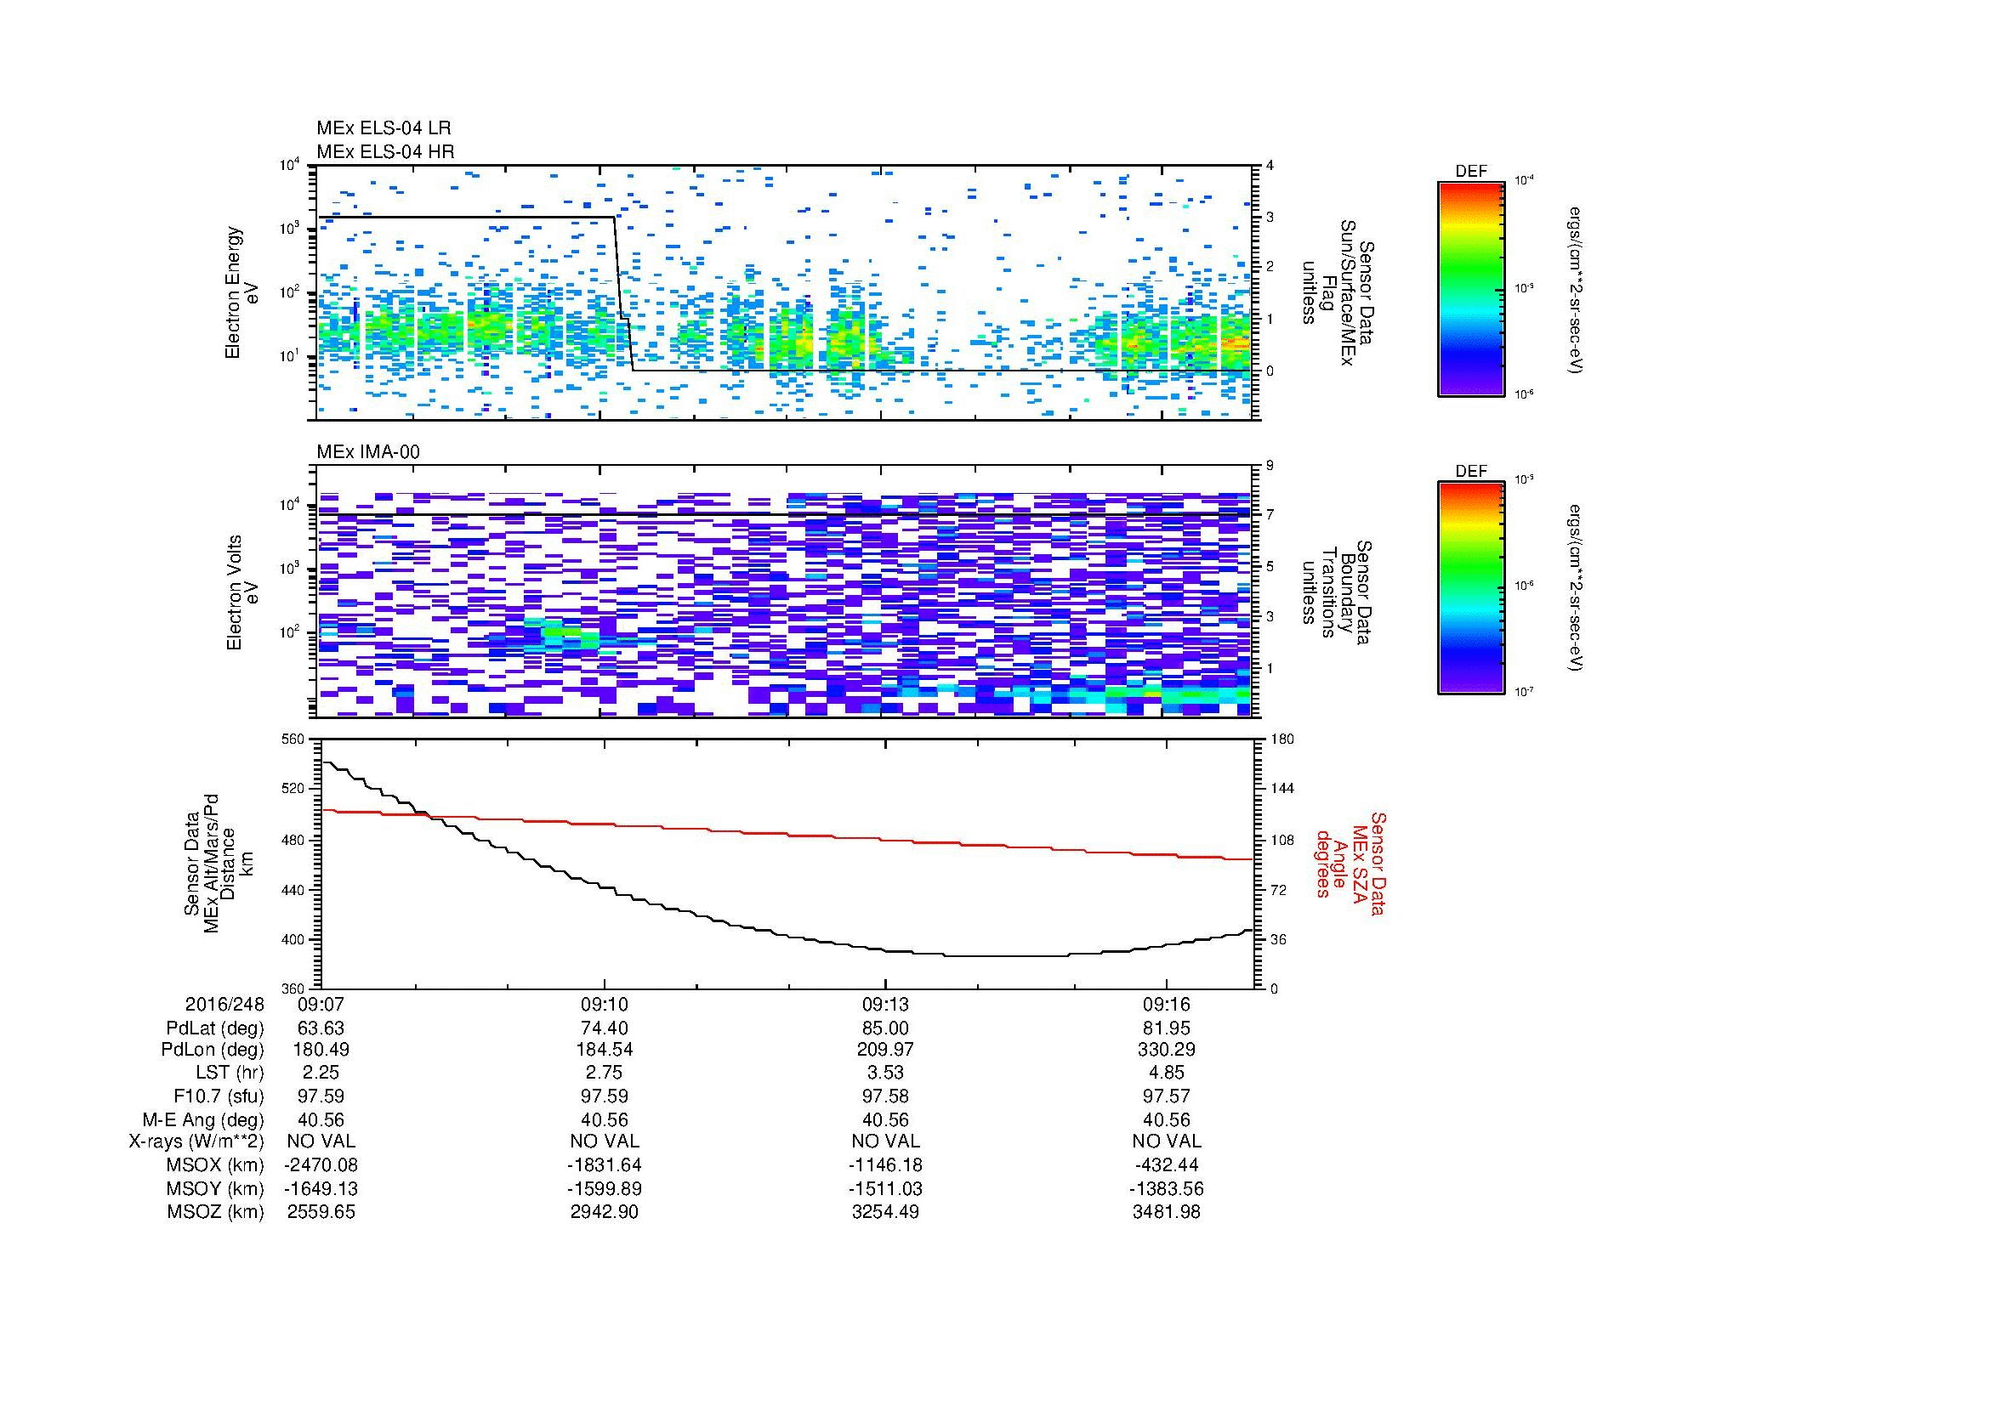Screen dimensions: 1989x1405
Task: Click the F10.7 value 97.57
Action: [1167, 1096]
